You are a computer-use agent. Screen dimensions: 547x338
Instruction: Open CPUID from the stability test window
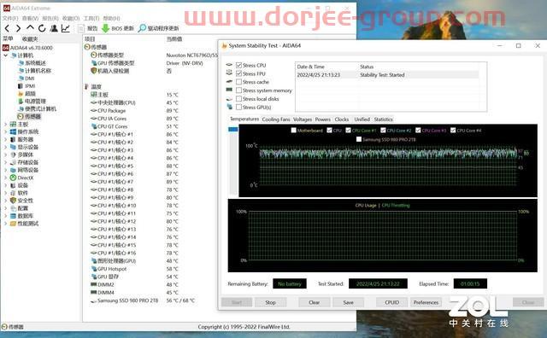[x=391, y=302]
